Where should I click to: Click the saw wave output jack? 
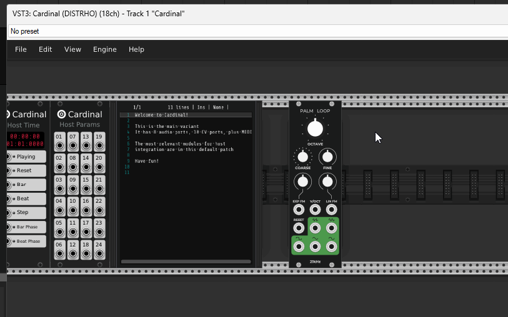point(315,228)
